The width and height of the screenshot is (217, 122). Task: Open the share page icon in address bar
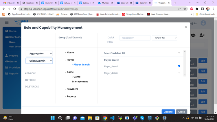point(179,9)
